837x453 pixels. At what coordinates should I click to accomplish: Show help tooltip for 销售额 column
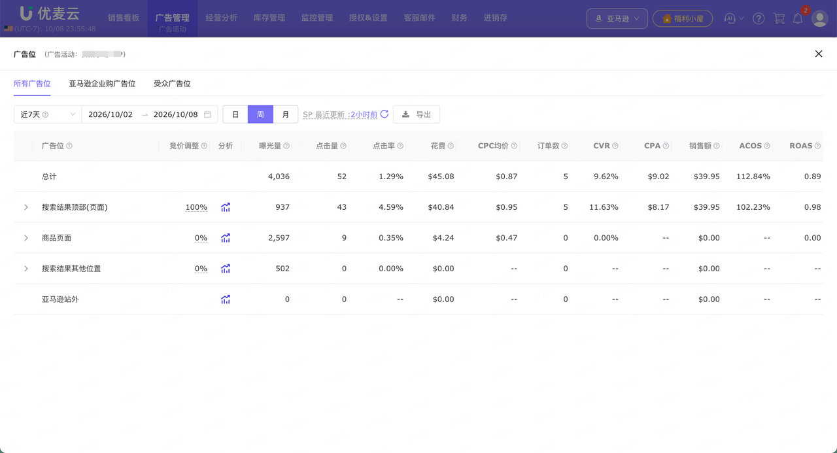point(717,146)
